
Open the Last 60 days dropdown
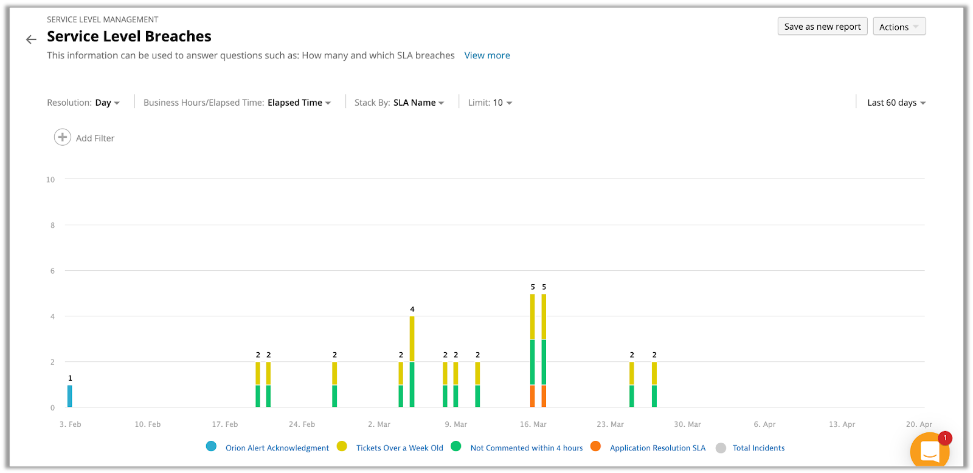(x=896, y=103)
